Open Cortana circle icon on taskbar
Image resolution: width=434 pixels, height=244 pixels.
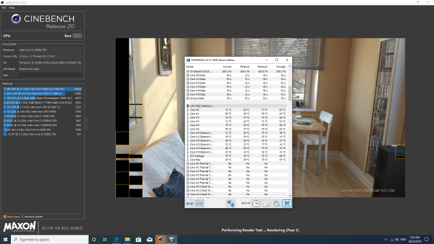coord(94,239)
